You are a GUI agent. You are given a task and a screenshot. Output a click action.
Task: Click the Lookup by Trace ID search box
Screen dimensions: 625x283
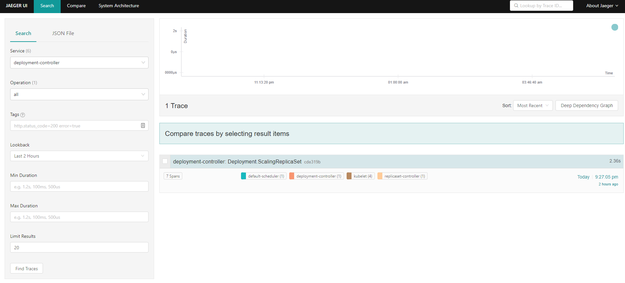[541, 6]
